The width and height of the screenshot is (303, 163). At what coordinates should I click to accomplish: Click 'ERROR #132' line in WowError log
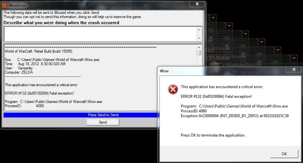[40, 93]
